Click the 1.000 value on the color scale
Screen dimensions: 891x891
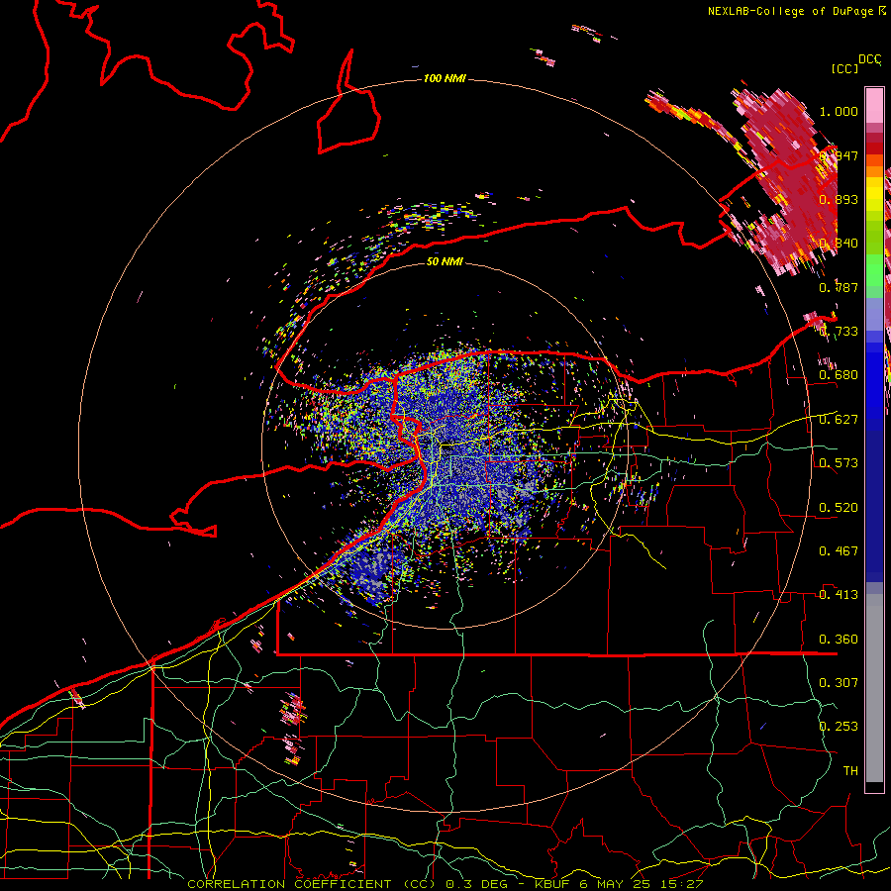(x=839, y=111)
